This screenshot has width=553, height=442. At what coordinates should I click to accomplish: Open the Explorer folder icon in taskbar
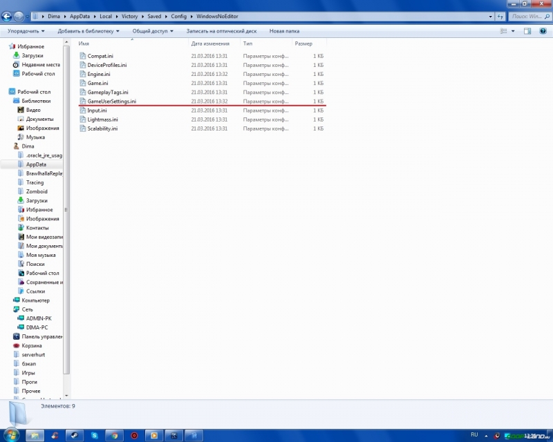pos(35,436)
